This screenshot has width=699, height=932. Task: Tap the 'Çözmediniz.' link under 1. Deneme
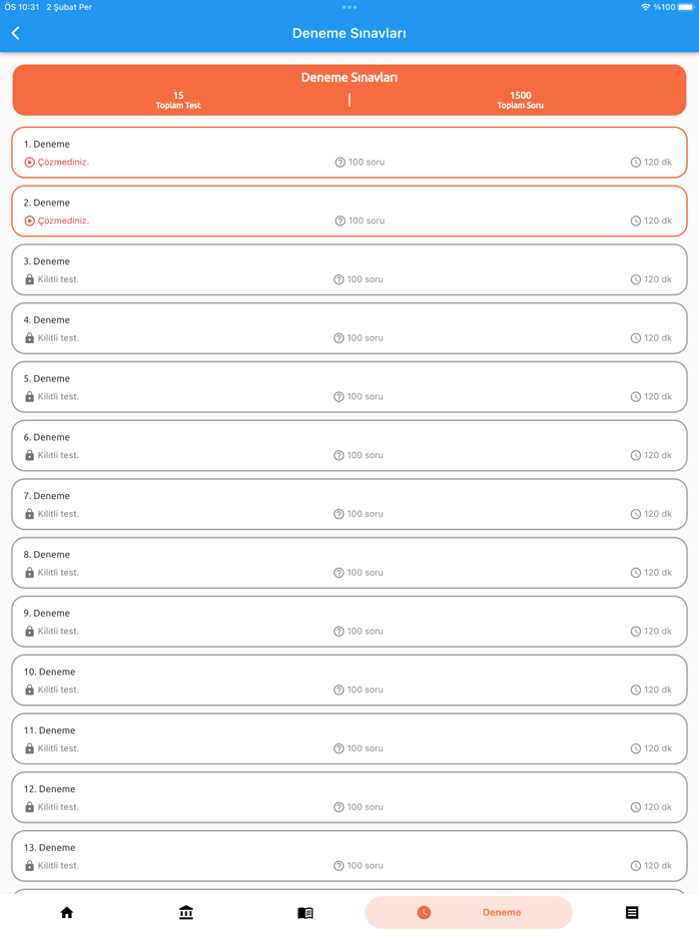[x=63, y=162]
